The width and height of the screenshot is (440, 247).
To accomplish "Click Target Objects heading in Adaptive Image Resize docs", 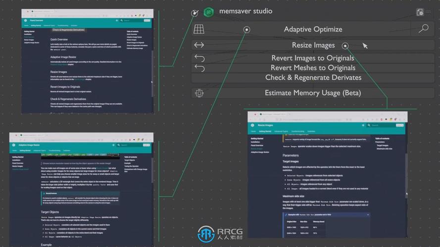I will click(x=49, y=212).
